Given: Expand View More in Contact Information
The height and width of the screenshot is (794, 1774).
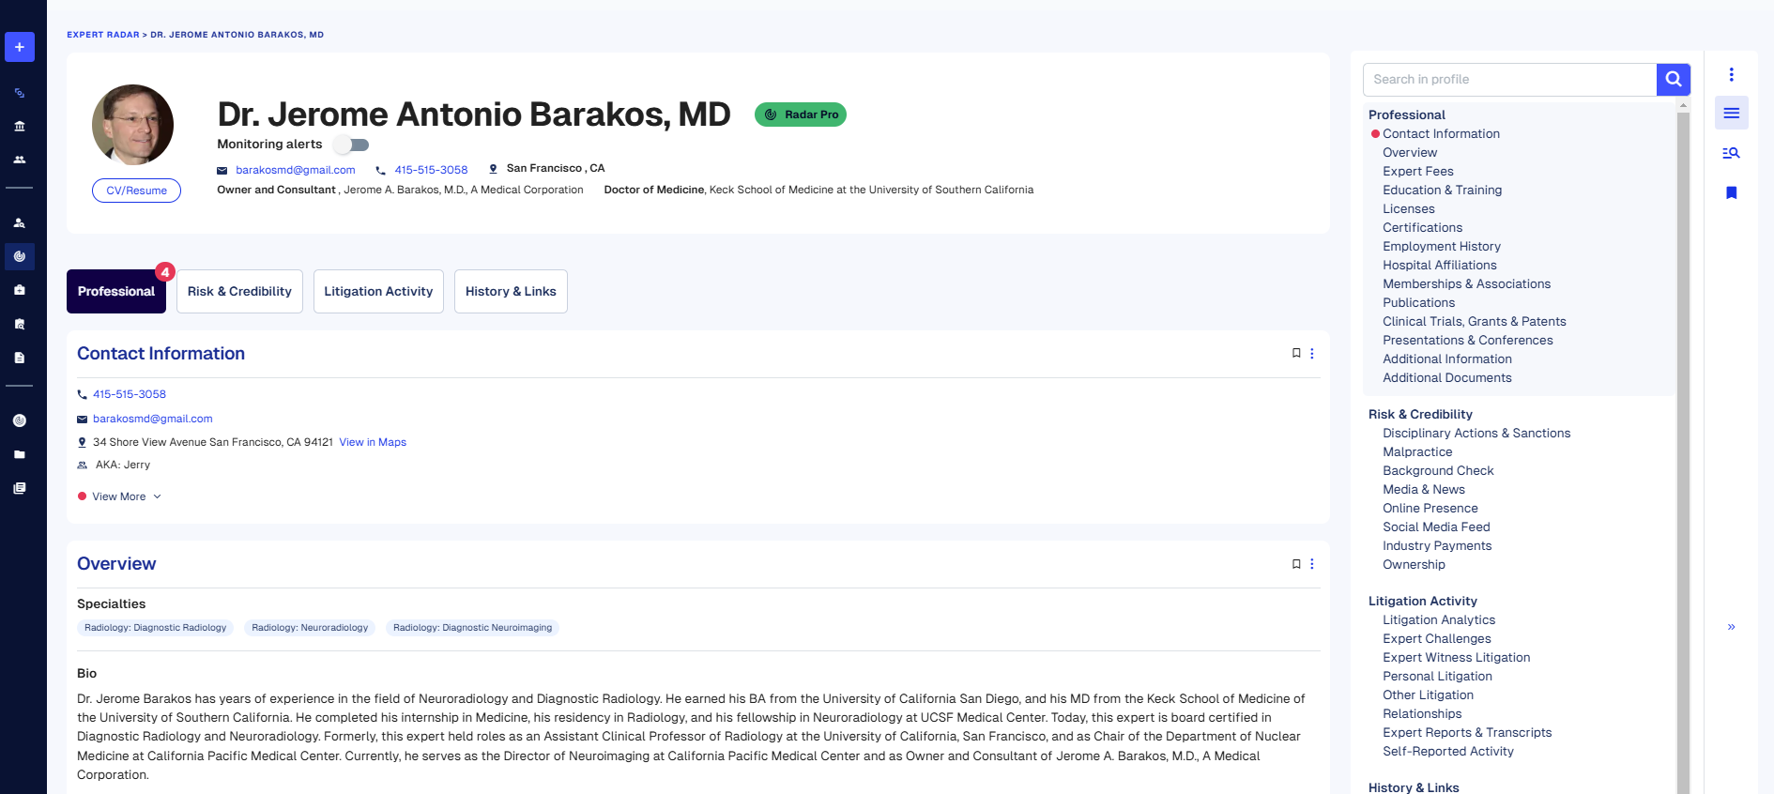Looking at the screenshot, I should [120, 496].
